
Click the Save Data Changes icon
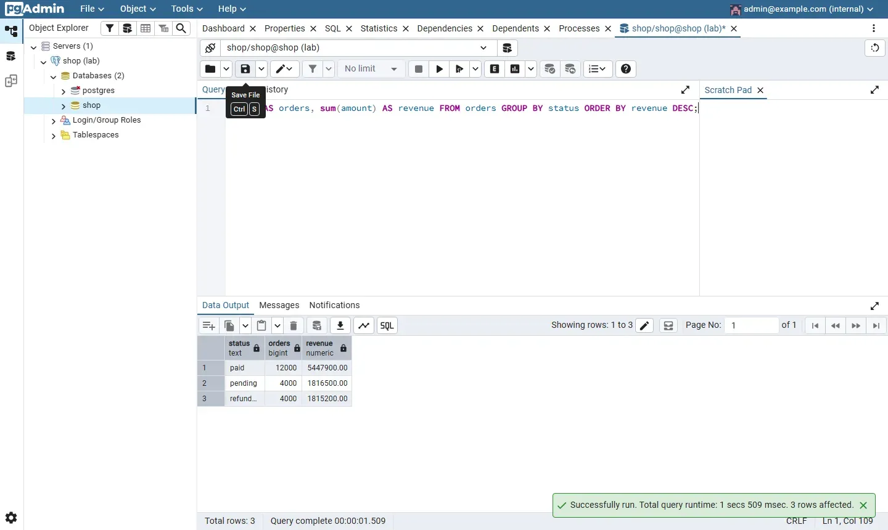point(317,325)
